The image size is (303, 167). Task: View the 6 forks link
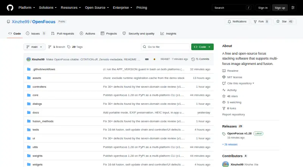pyautogui.click(x=229, y=109)
